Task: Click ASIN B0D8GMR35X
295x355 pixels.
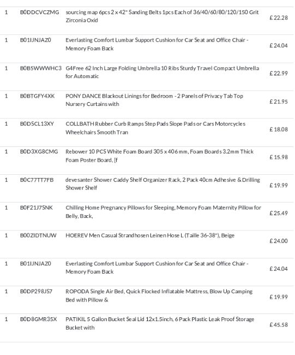Action: (x=38, y=319)
